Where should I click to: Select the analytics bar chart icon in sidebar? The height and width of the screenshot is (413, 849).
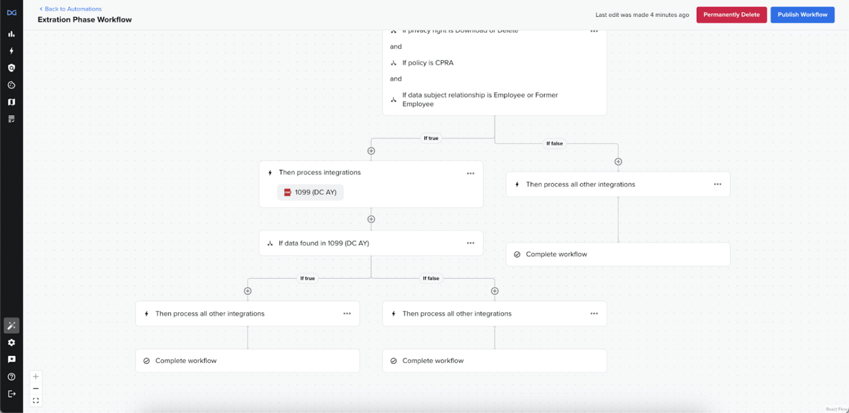(11, 34)
